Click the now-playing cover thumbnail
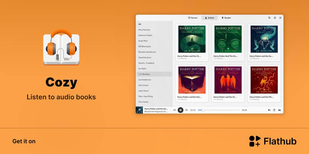Viewport: 309px width, 154px height. tap(139, 110)
